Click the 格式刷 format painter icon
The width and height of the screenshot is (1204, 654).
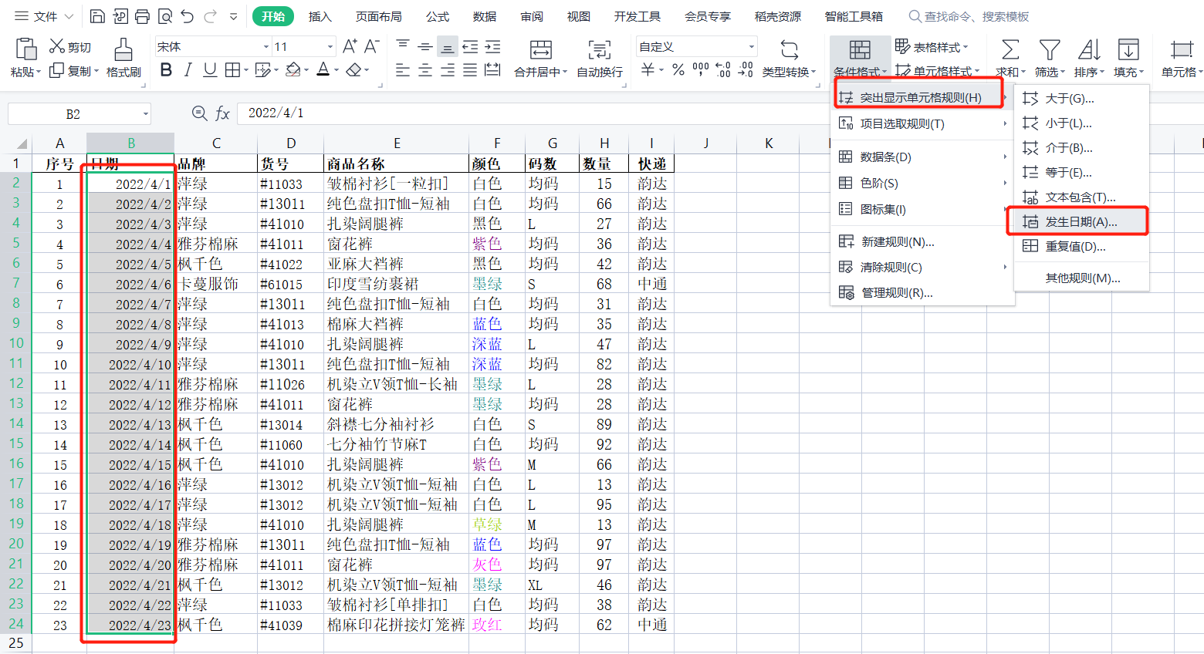click(123, 49)
